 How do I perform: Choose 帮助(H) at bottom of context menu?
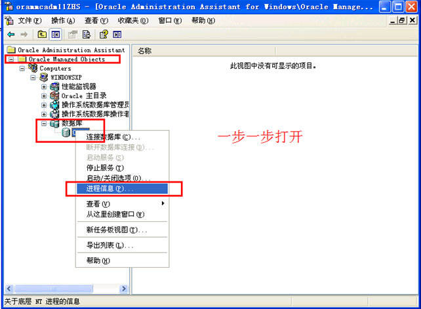coord(122,261)
